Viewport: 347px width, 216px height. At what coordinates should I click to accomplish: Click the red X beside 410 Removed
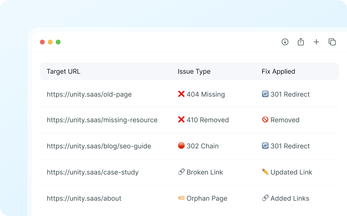pos(181,120)
